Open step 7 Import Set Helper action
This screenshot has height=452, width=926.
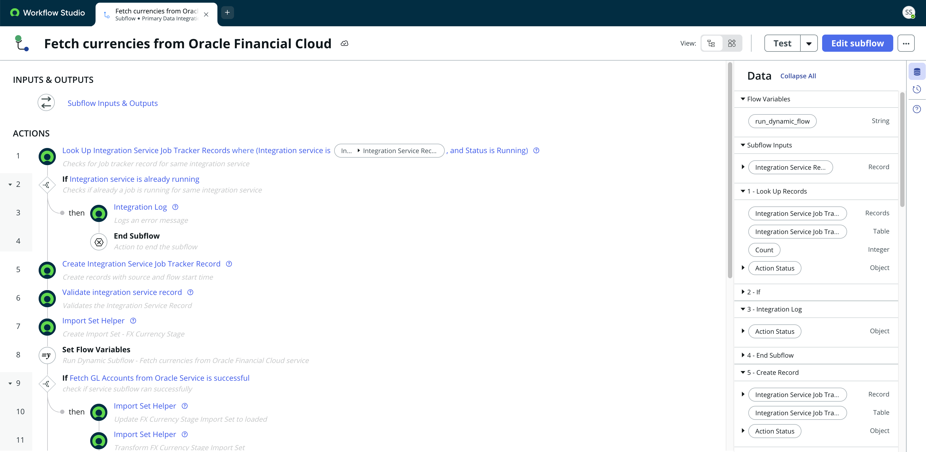93,321
